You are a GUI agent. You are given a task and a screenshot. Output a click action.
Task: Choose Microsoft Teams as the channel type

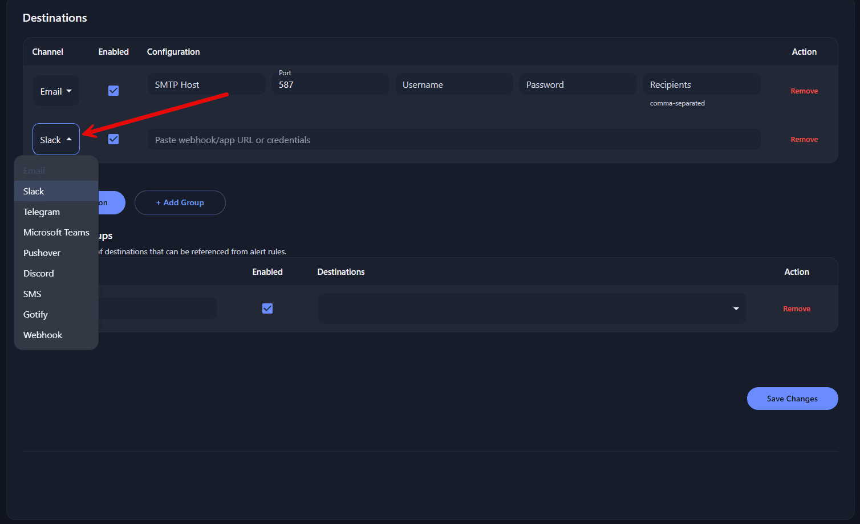pyautogui.click(x=56, y=232)
